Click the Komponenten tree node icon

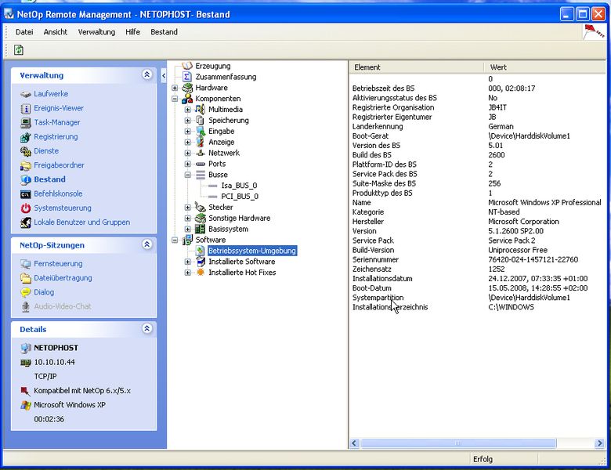[x=187, y=99]
